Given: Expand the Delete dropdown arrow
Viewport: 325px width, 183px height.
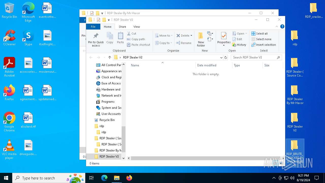Looking at the screenshot, I should coord(191,36).
